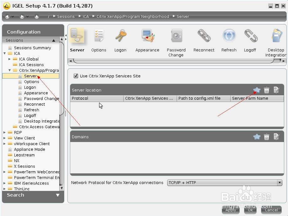Select Leostream in the tree

pos(24,155)
